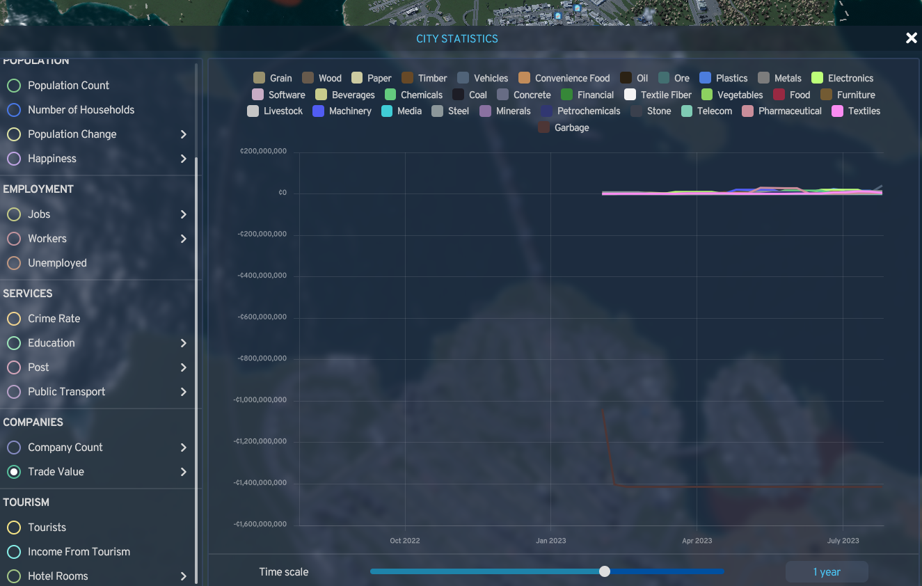This screenshot has height=586, width=922.
Task: Click the Furniture legend label
Action: pos(856,95)
